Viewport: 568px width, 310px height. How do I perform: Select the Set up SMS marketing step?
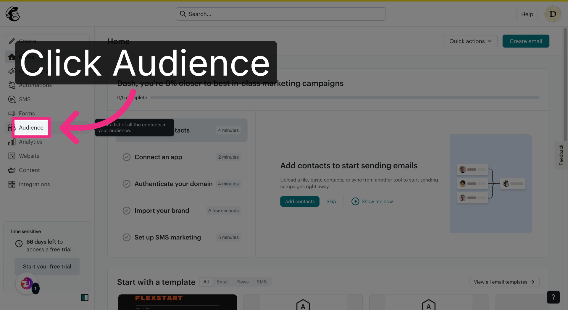click(182, 237)
